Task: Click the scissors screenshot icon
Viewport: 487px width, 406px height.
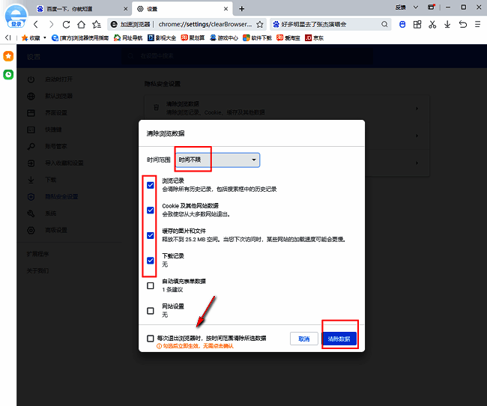Action: (x=432, y=24)
